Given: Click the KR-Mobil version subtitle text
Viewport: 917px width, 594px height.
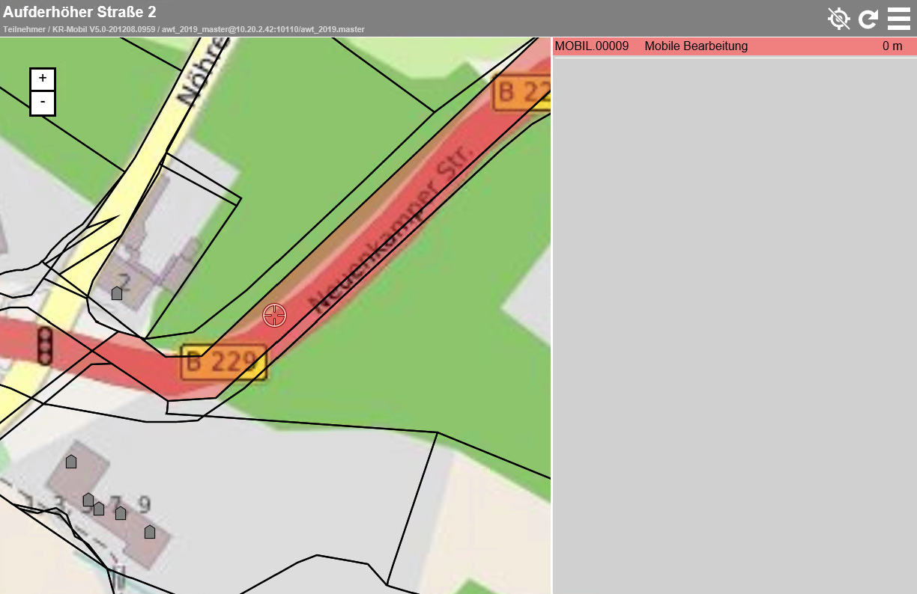Looking at the screenshot, I should point(184,29).
